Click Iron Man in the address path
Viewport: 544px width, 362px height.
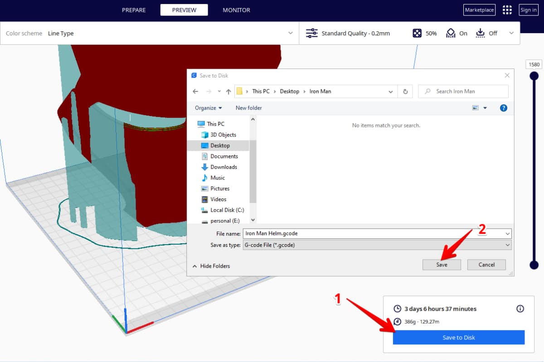(x=320, y=92)
